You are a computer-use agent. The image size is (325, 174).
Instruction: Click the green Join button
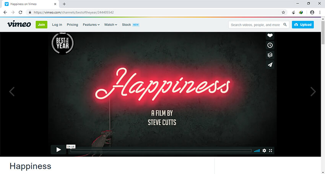click(41, 25)
